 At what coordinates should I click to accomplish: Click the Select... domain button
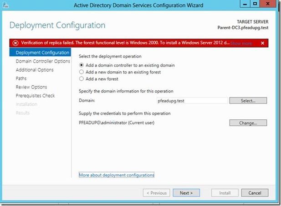pyautogui.click(x=248, y=100)
